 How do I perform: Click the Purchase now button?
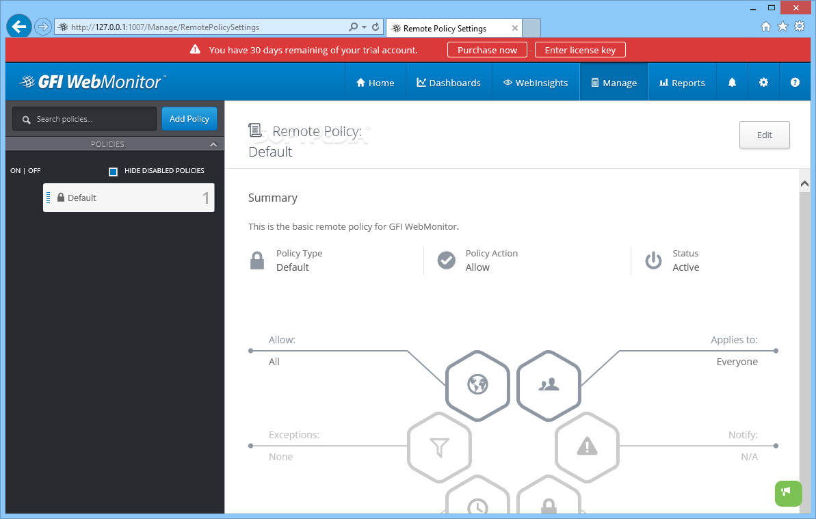487,50
